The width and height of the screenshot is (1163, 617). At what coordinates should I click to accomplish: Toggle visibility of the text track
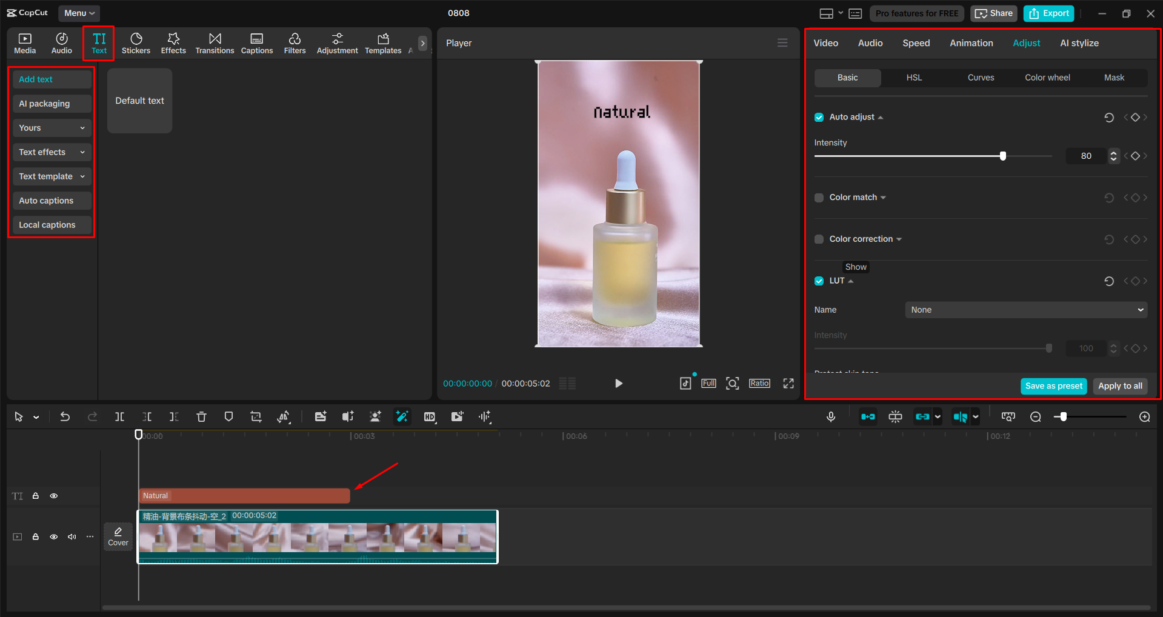[53, 495]
